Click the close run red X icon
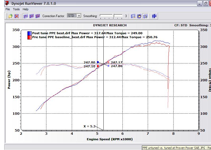Screen dimensions: 211x150 click(17, 16)
